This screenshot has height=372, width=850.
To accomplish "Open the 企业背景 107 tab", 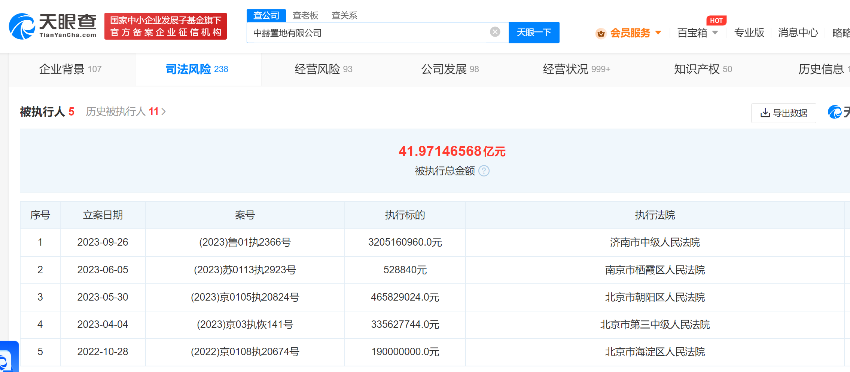I will point(70,69).
